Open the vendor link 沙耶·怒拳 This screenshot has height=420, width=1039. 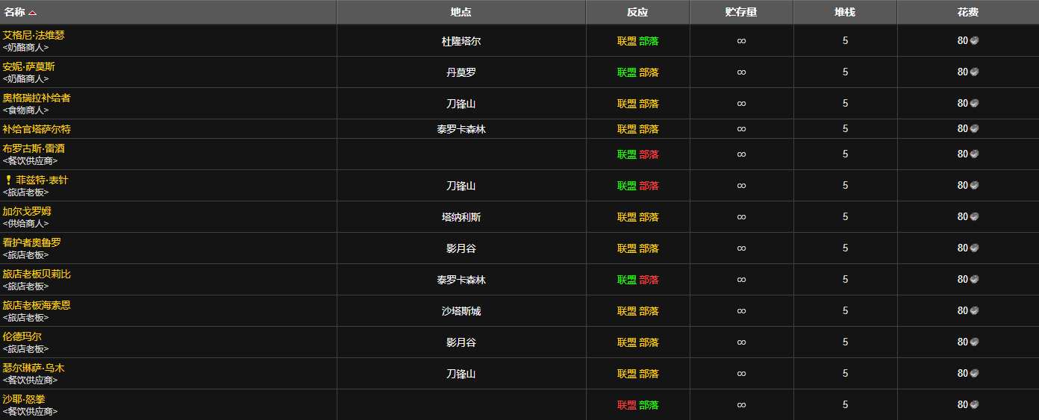tap(24, 399)
